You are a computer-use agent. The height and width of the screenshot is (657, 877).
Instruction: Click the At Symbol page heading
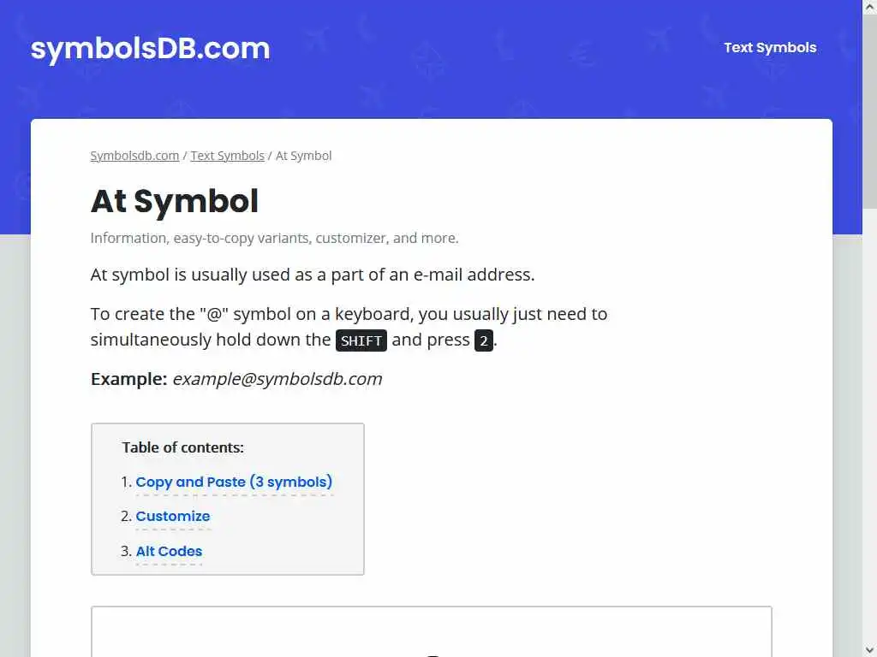pos(175,201)
